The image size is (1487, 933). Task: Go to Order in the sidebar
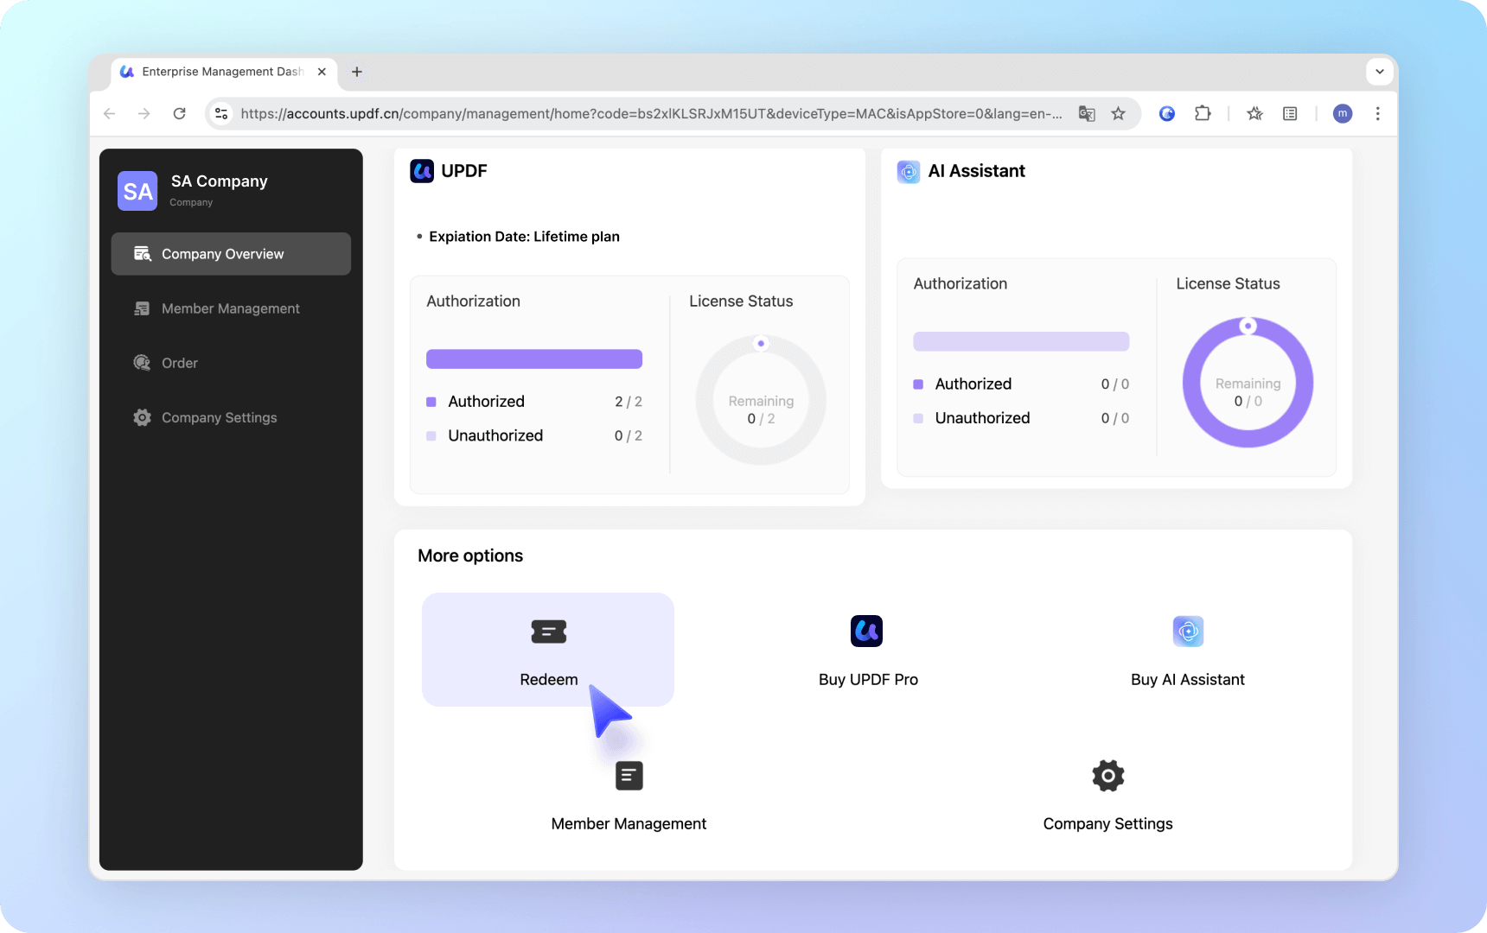click(231, 363)
